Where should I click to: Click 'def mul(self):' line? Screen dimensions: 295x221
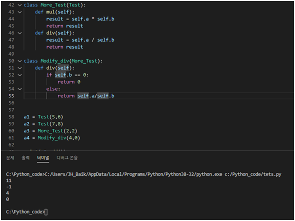point(54,12)
